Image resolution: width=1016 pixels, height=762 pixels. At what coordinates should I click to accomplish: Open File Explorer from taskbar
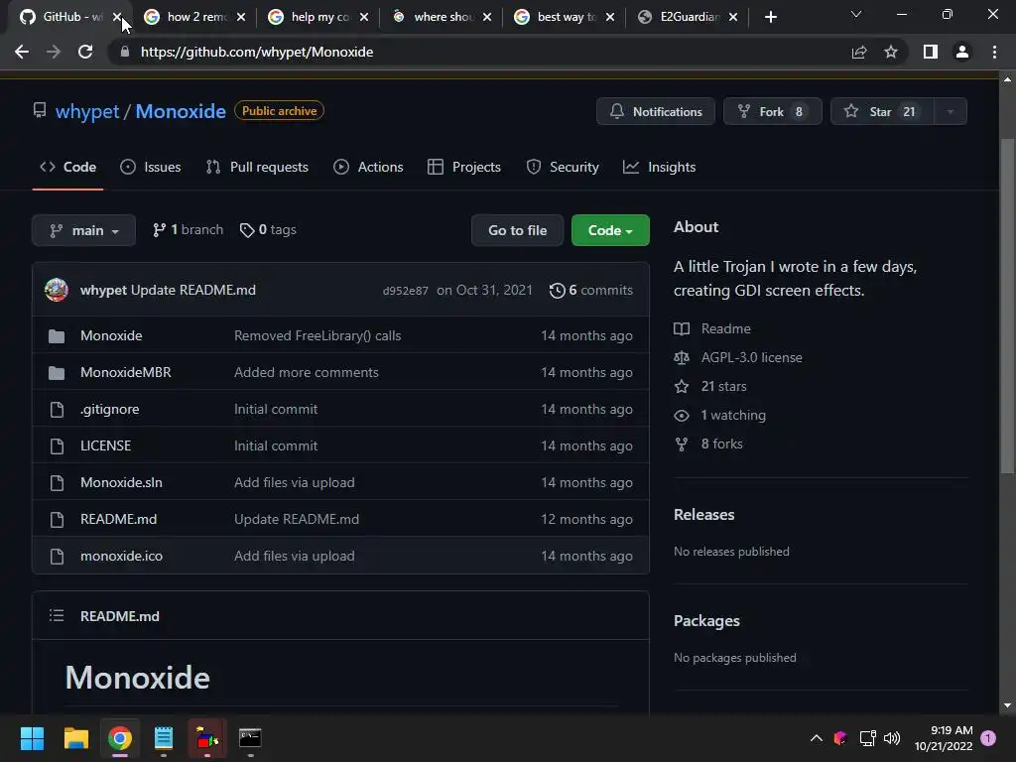[x=75, y=738]
